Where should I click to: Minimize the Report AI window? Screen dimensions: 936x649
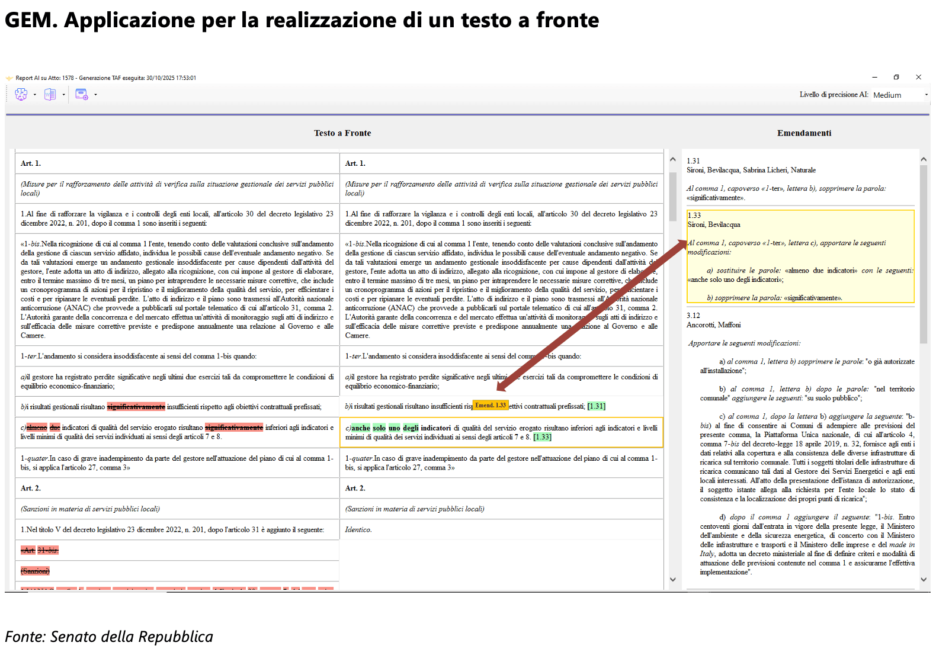(874, 78)
